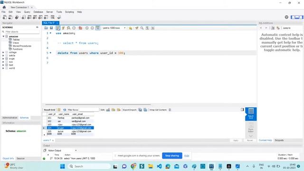Expand the sakila schema
304x171 pixels.
[x=3, y=56]
